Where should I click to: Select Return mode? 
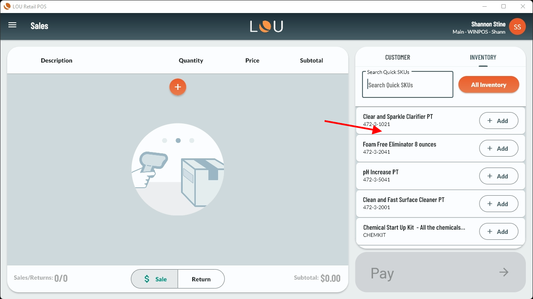pyautogui.click(x=201, y=279)
